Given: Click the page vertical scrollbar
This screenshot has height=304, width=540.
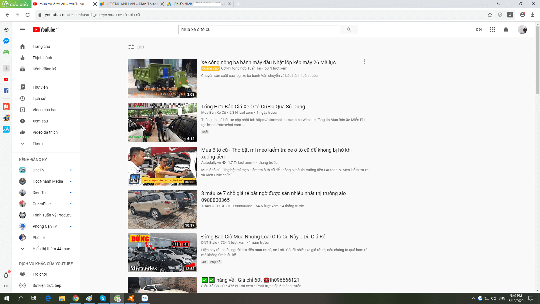Looking at the screenshot, I should click(x=537, y=61).
